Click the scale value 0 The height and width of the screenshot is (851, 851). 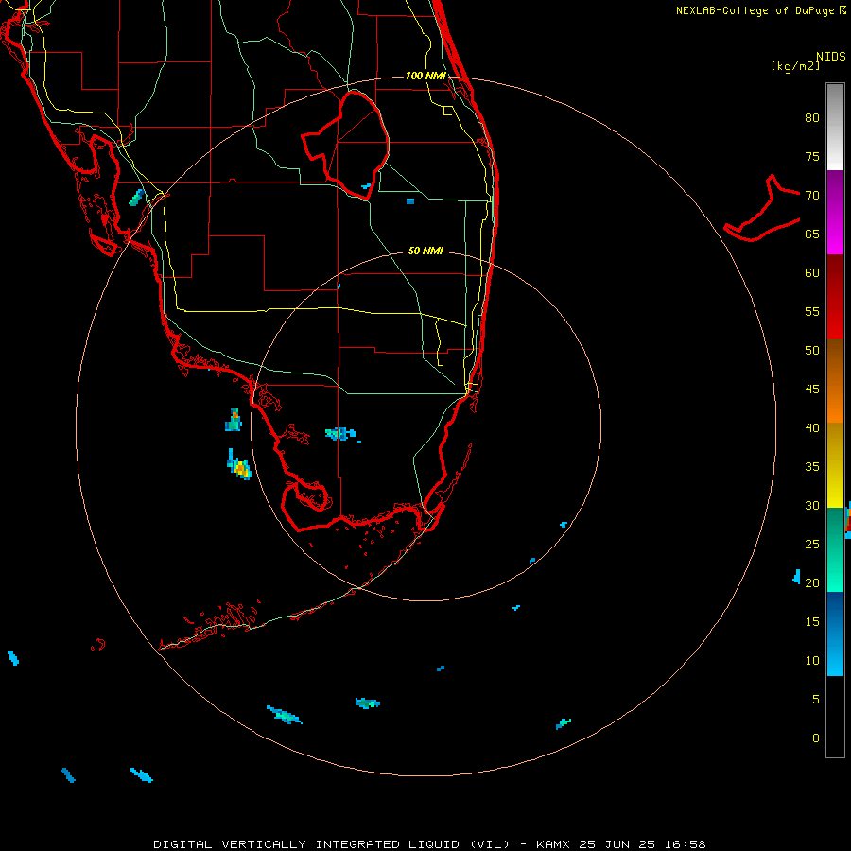(816, 738)
